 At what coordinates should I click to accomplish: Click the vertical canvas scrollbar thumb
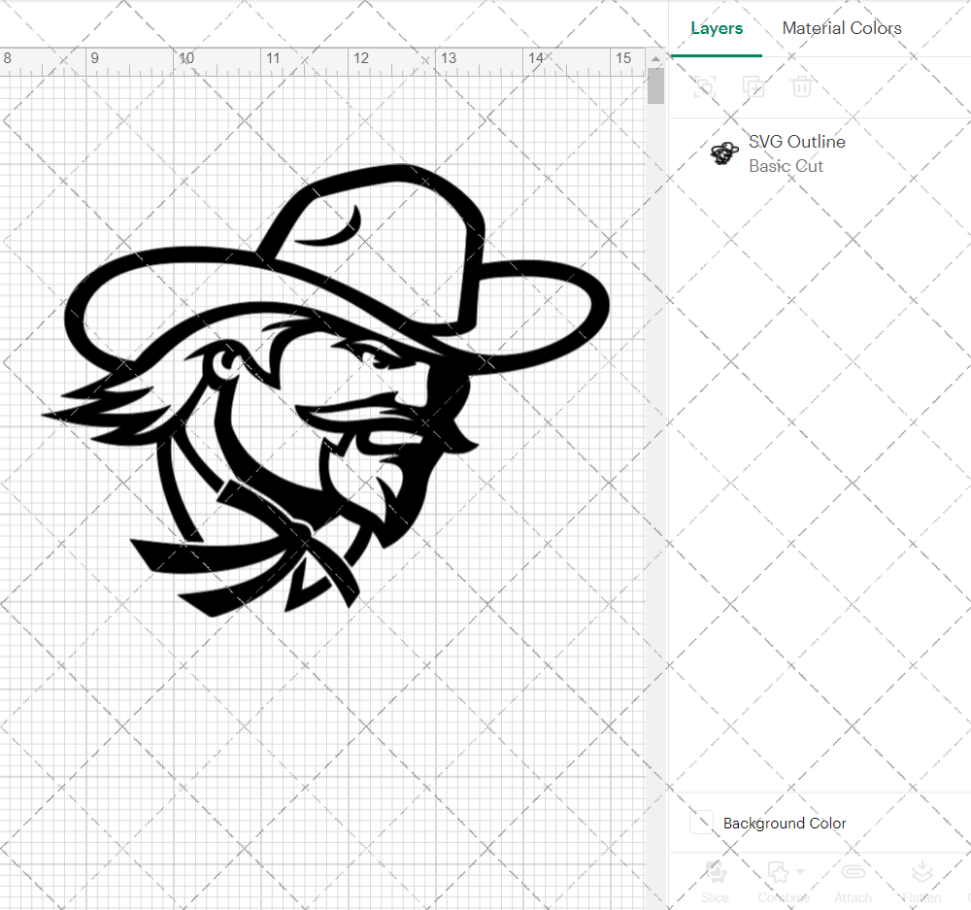click(655, 86)
